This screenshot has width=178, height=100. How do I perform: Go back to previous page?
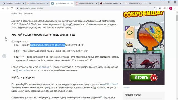pos(3,9)
